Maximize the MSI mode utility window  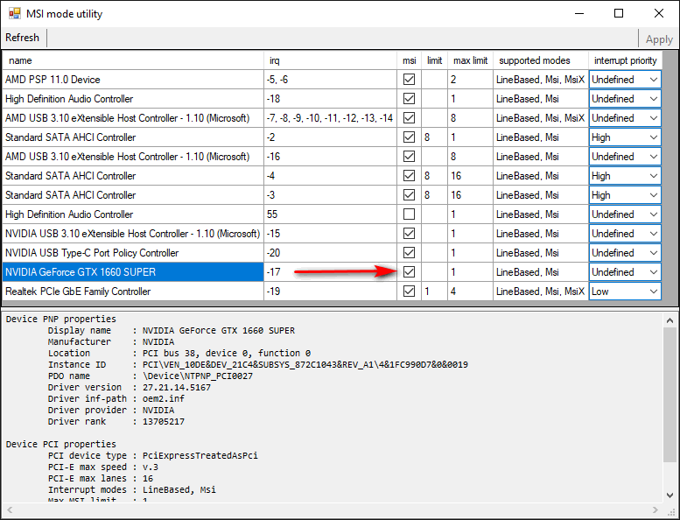(x=619, y=13)
